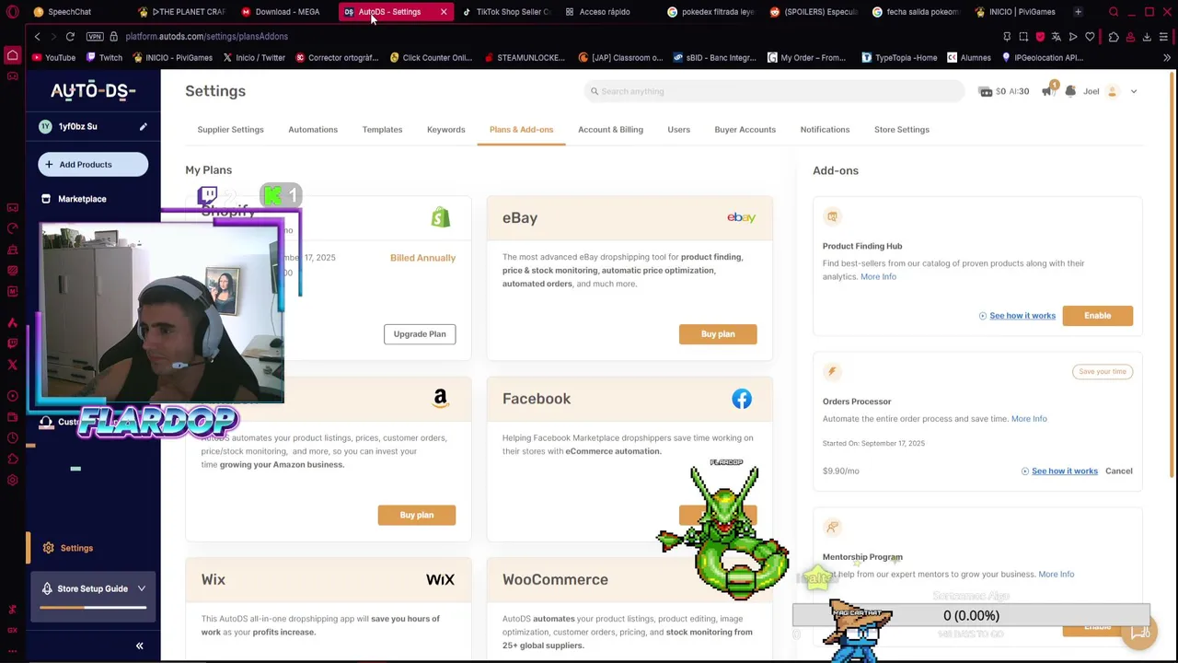Open the Store Settings tab
Image resolution: width=1178 pixels, height=663 pixels.
point(901,130)
